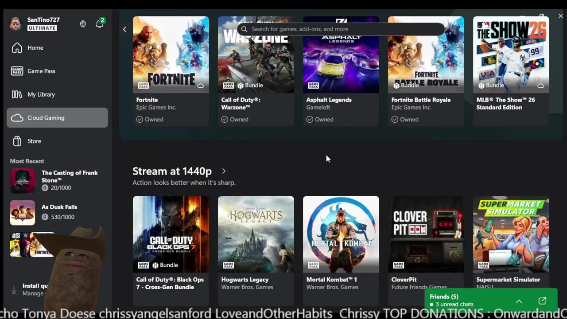Open Mortal Kombat 1 cover
This screenshot has width=567, height=319.
341,234
